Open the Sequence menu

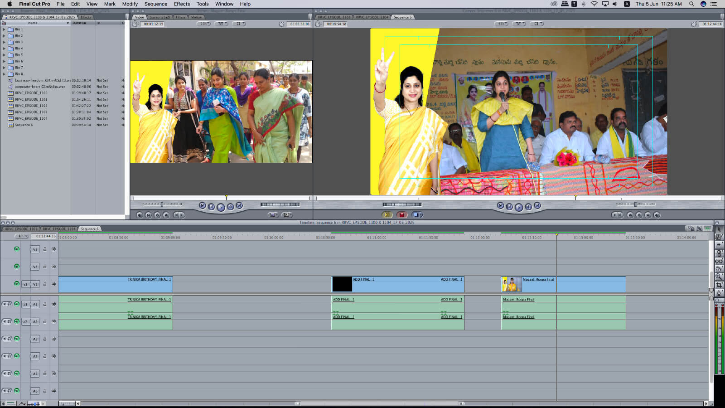155,4
